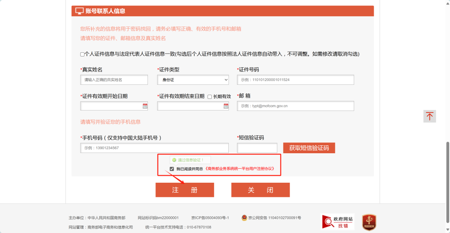Open the 京ICP备05004093号-1 footer link
The image size is (450, 233).
pyautogui.click(x=210, y=218)
